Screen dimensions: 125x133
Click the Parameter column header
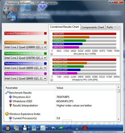point(30,88)
